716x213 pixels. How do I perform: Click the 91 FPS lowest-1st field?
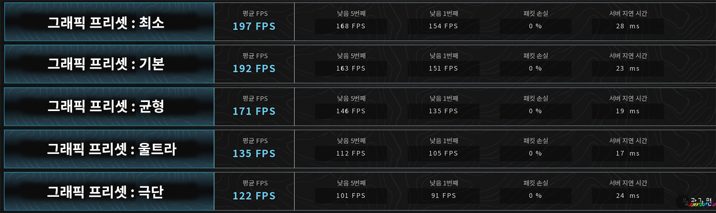coord(443,196)
